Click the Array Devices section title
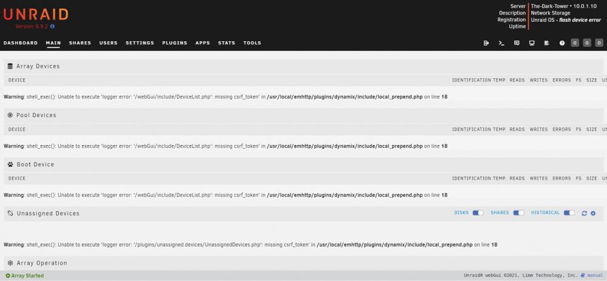 coord(38,66)
